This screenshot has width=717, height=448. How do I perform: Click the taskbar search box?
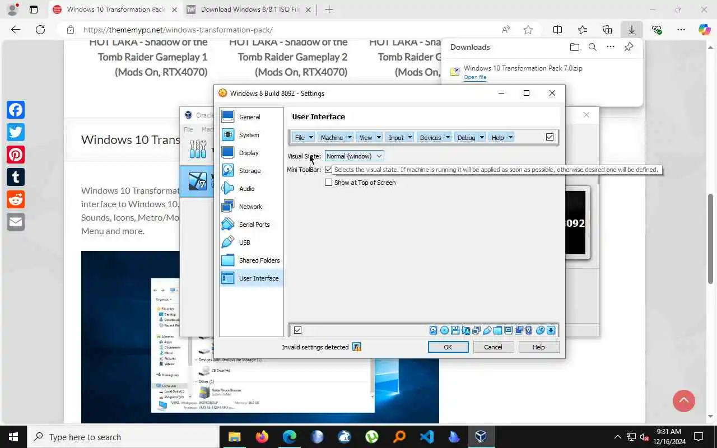(x=123, y=437)
